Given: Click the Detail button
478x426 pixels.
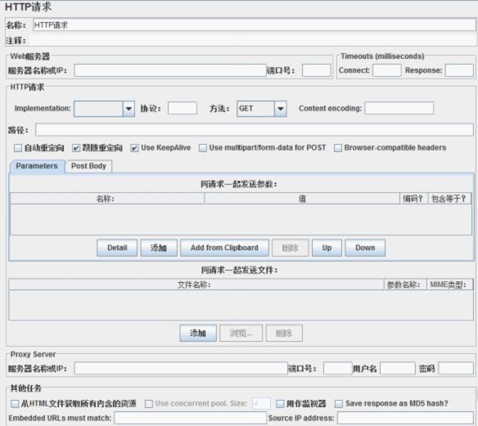Looking at the screenshot, I should [x=117, y=248].
